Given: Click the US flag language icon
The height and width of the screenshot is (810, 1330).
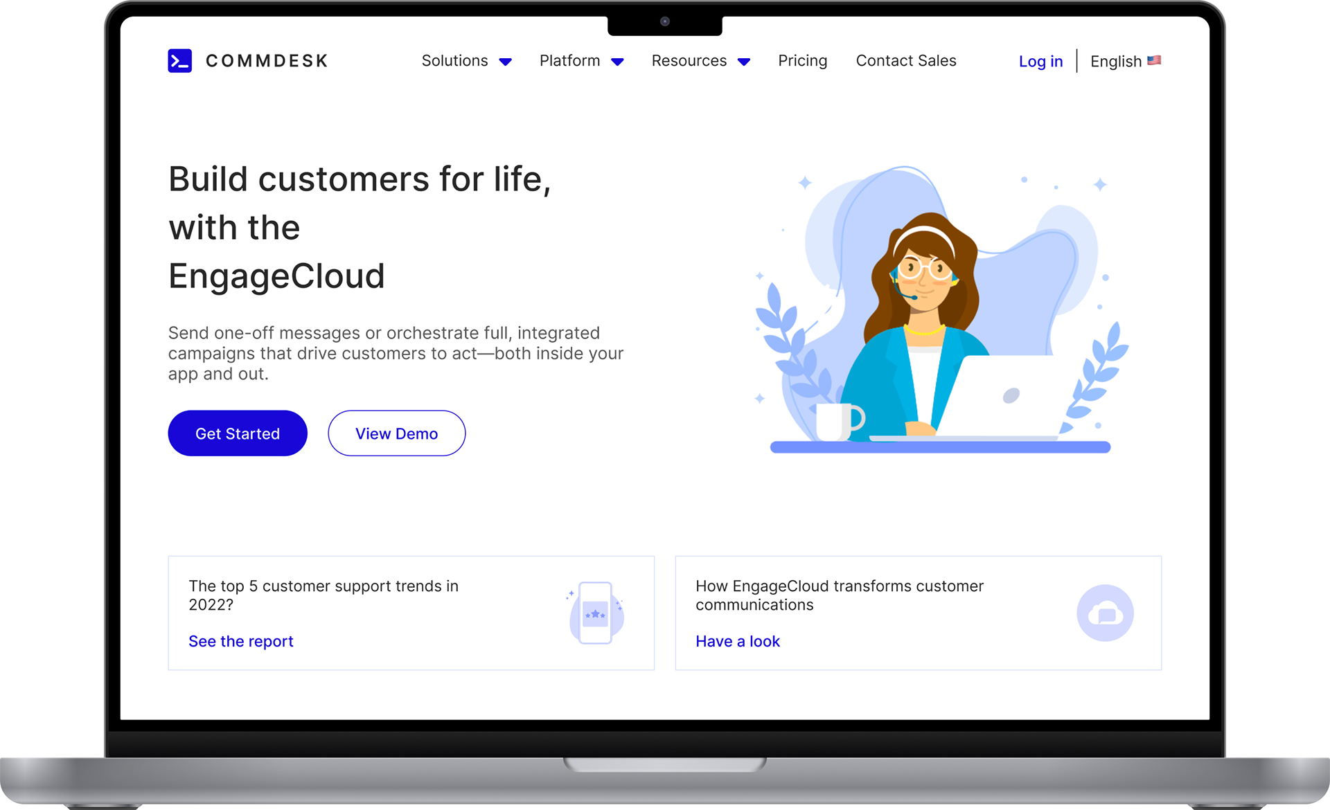Looking at the screenshot, I should tap(1154, 61).
